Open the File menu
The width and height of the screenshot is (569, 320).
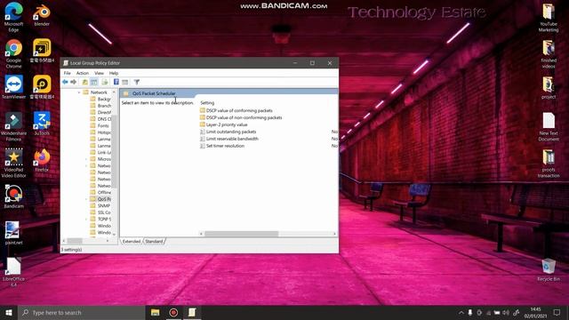68,73
